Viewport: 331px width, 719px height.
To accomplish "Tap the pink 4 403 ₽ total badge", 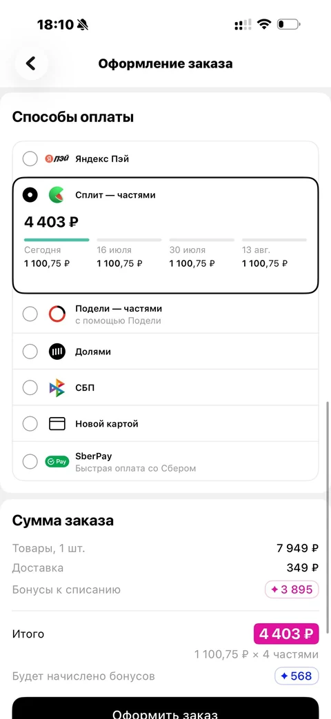I will coord(286,634).
